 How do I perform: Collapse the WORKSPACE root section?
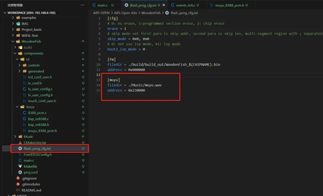(5, 13)
